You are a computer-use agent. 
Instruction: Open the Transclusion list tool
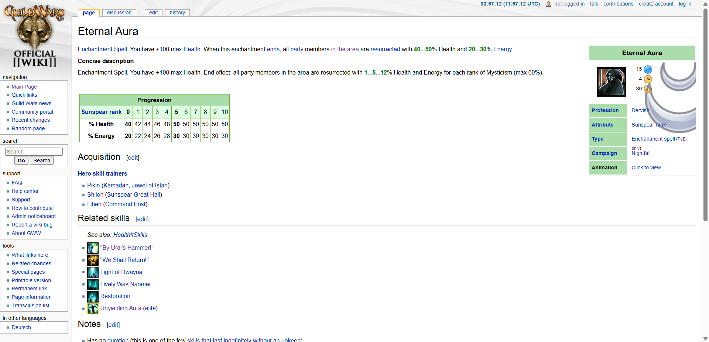[30, 305]
